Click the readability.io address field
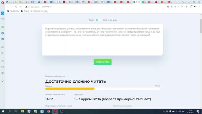Screen dimensions: 202x114 pos(46,7)
